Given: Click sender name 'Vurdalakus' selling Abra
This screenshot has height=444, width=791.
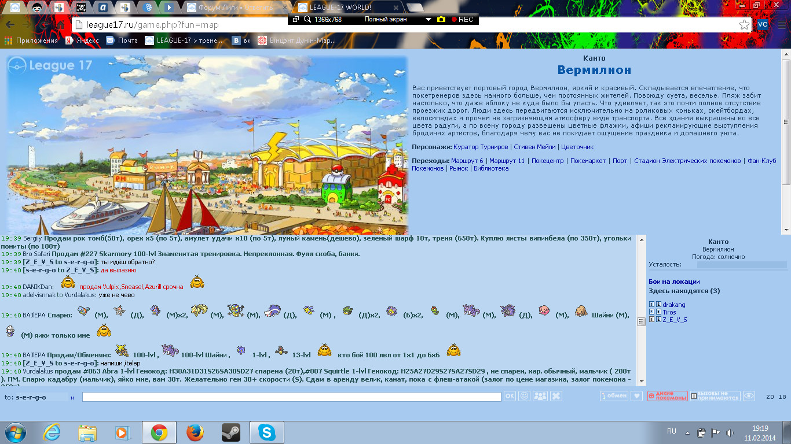Looking at the screenshot, I should point(38,371).
